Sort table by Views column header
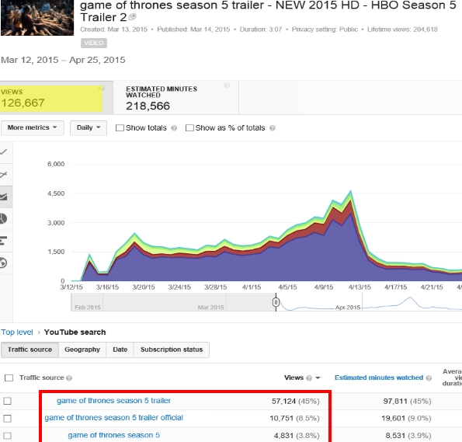Screen dimensions: 462x442 (294, 378)
